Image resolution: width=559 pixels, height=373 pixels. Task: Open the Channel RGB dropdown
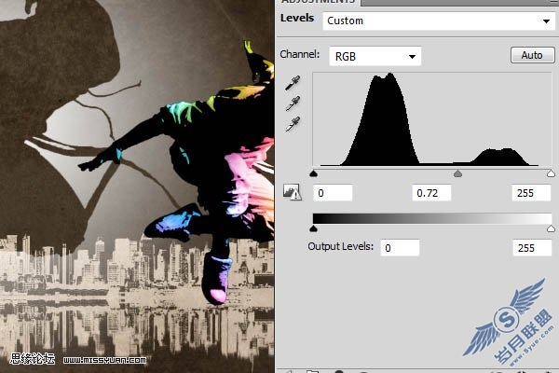[375, 56]
